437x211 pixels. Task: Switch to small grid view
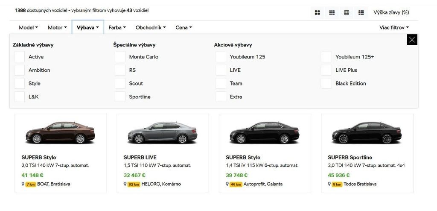[x=332, y=13]
